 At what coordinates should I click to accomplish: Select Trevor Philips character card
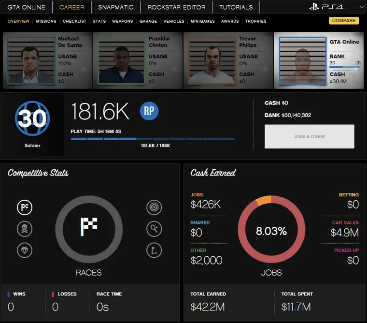tap(228, 60)
